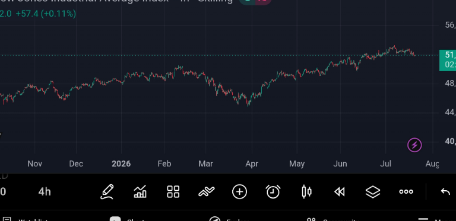Open the Community tab
456x221 pixels.
(x=331, y=219)
